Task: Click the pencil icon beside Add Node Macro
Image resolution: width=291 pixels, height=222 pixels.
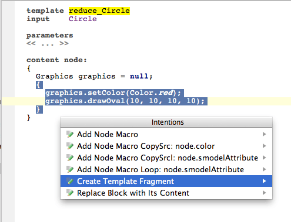Action: tap(70, 134)
